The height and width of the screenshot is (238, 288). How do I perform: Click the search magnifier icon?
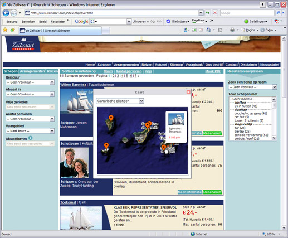[279, 13]
